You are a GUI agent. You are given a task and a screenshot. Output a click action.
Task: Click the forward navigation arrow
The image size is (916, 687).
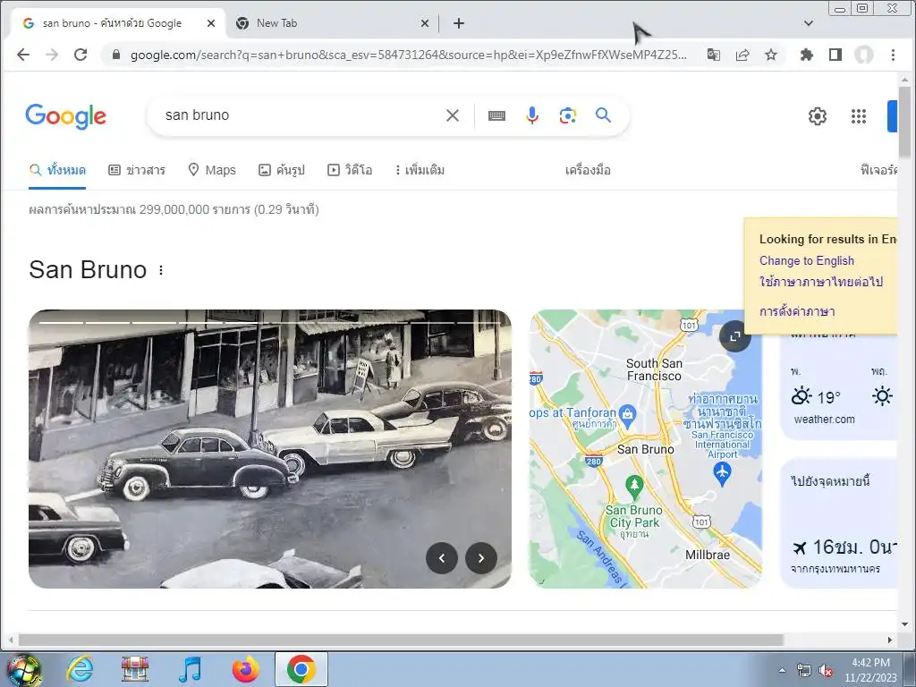(52, 55)
